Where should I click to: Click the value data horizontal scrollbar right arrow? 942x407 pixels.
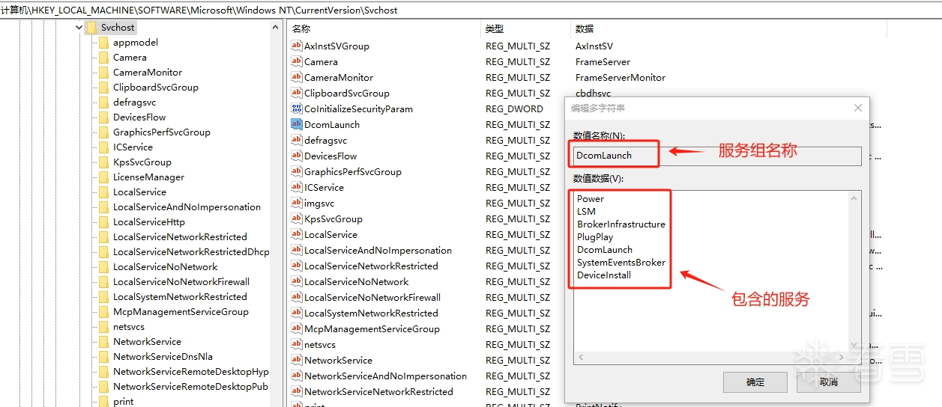pos(842,358)
